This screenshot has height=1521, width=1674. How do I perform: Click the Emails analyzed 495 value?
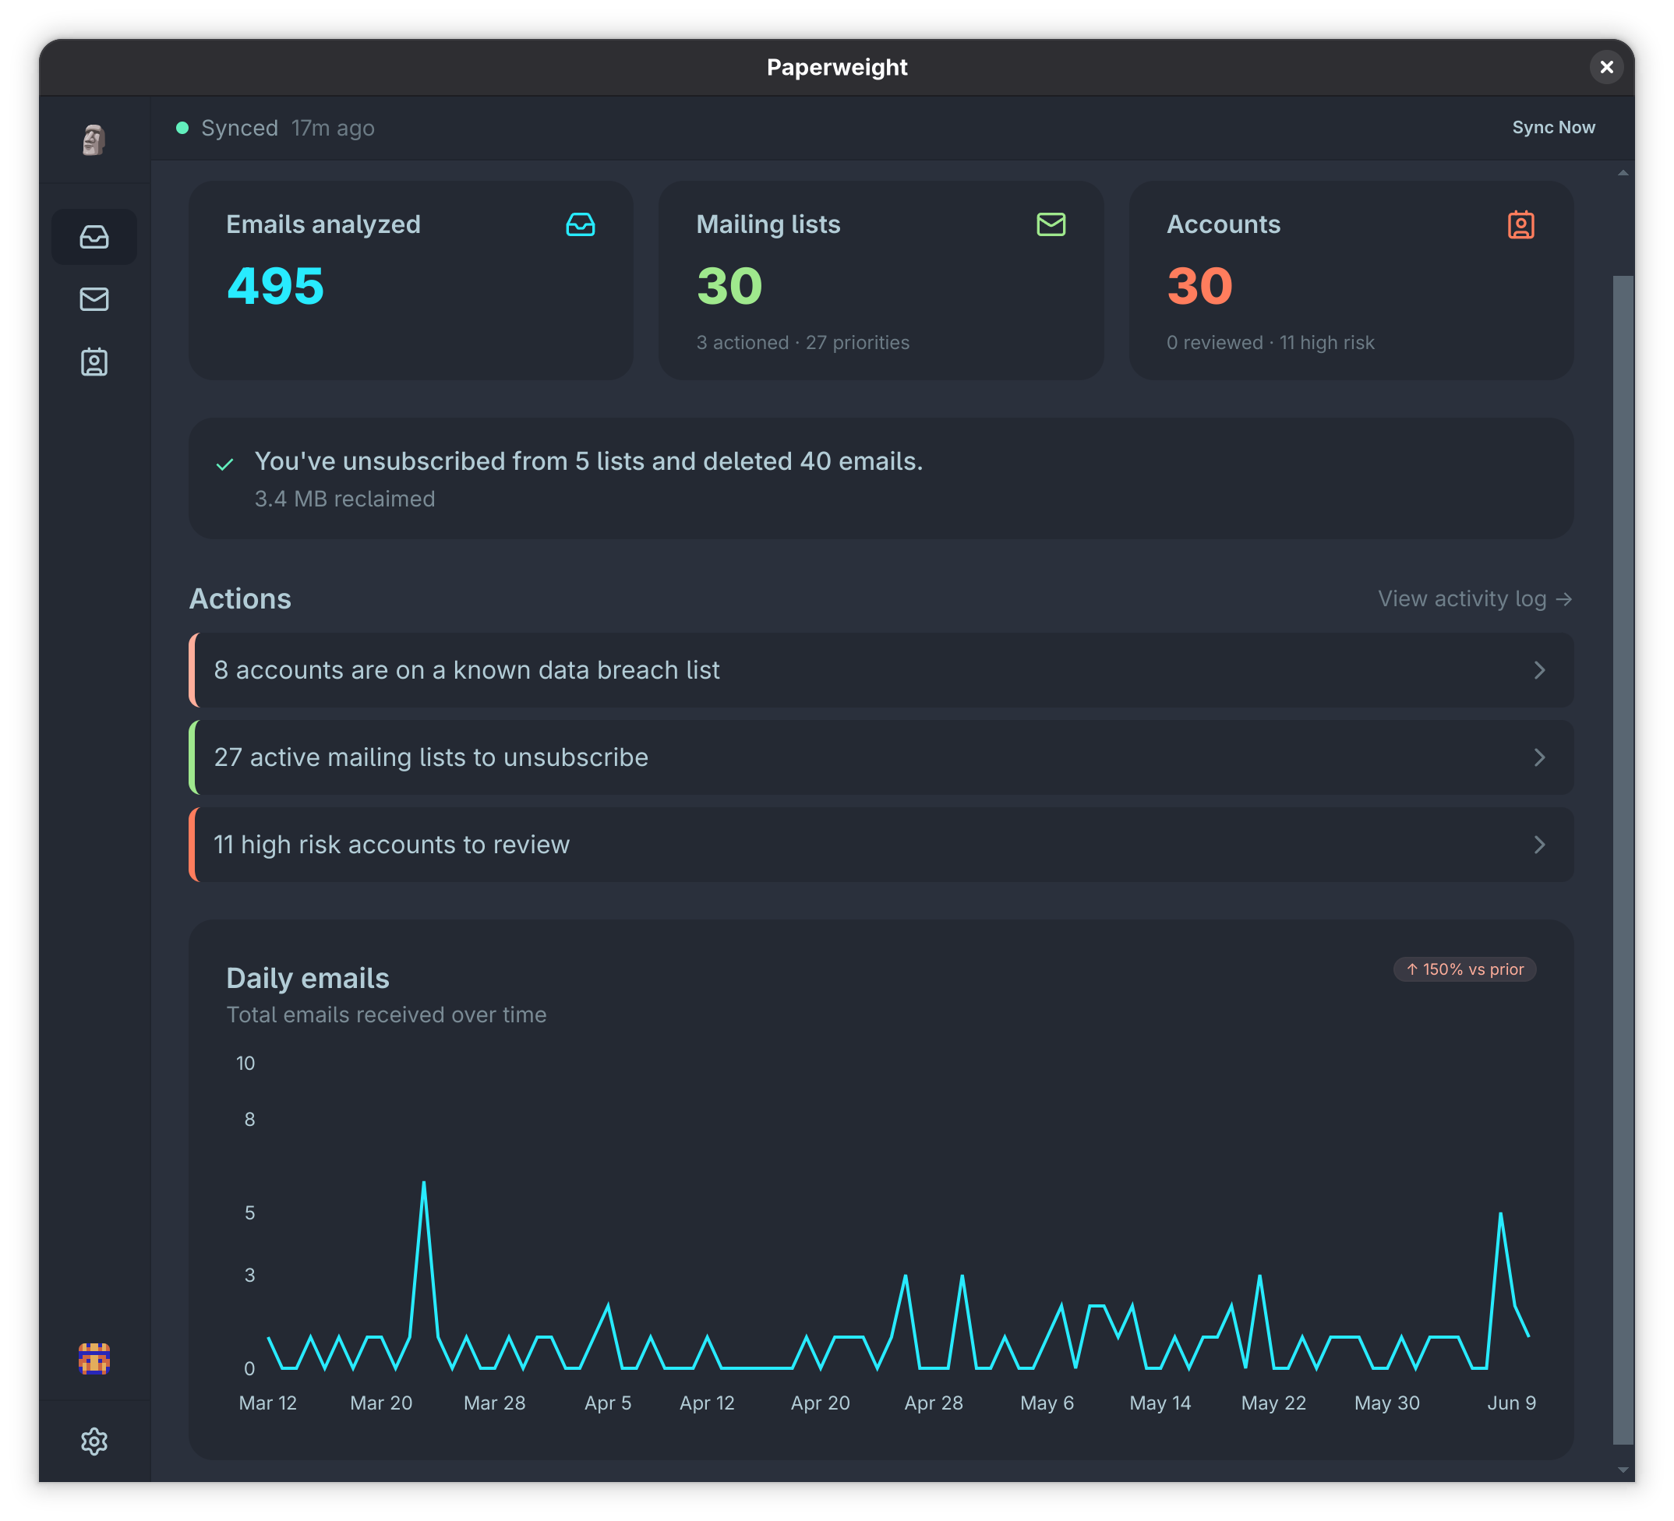275,286
